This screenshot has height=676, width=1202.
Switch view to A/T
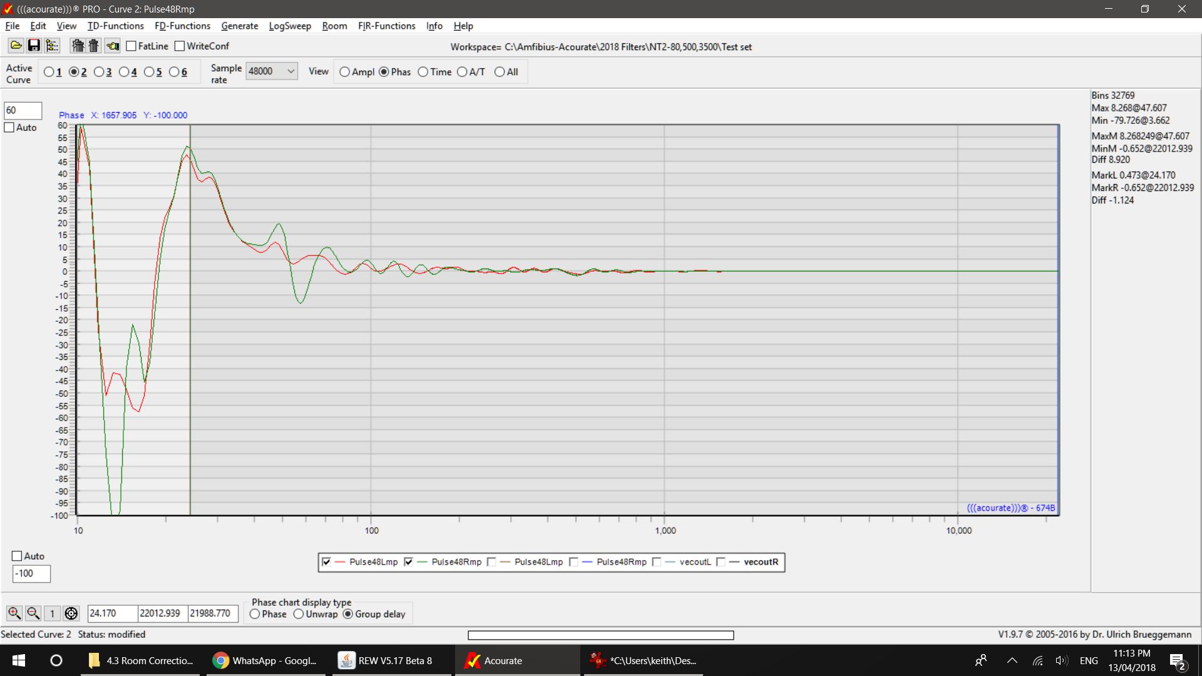462,72
